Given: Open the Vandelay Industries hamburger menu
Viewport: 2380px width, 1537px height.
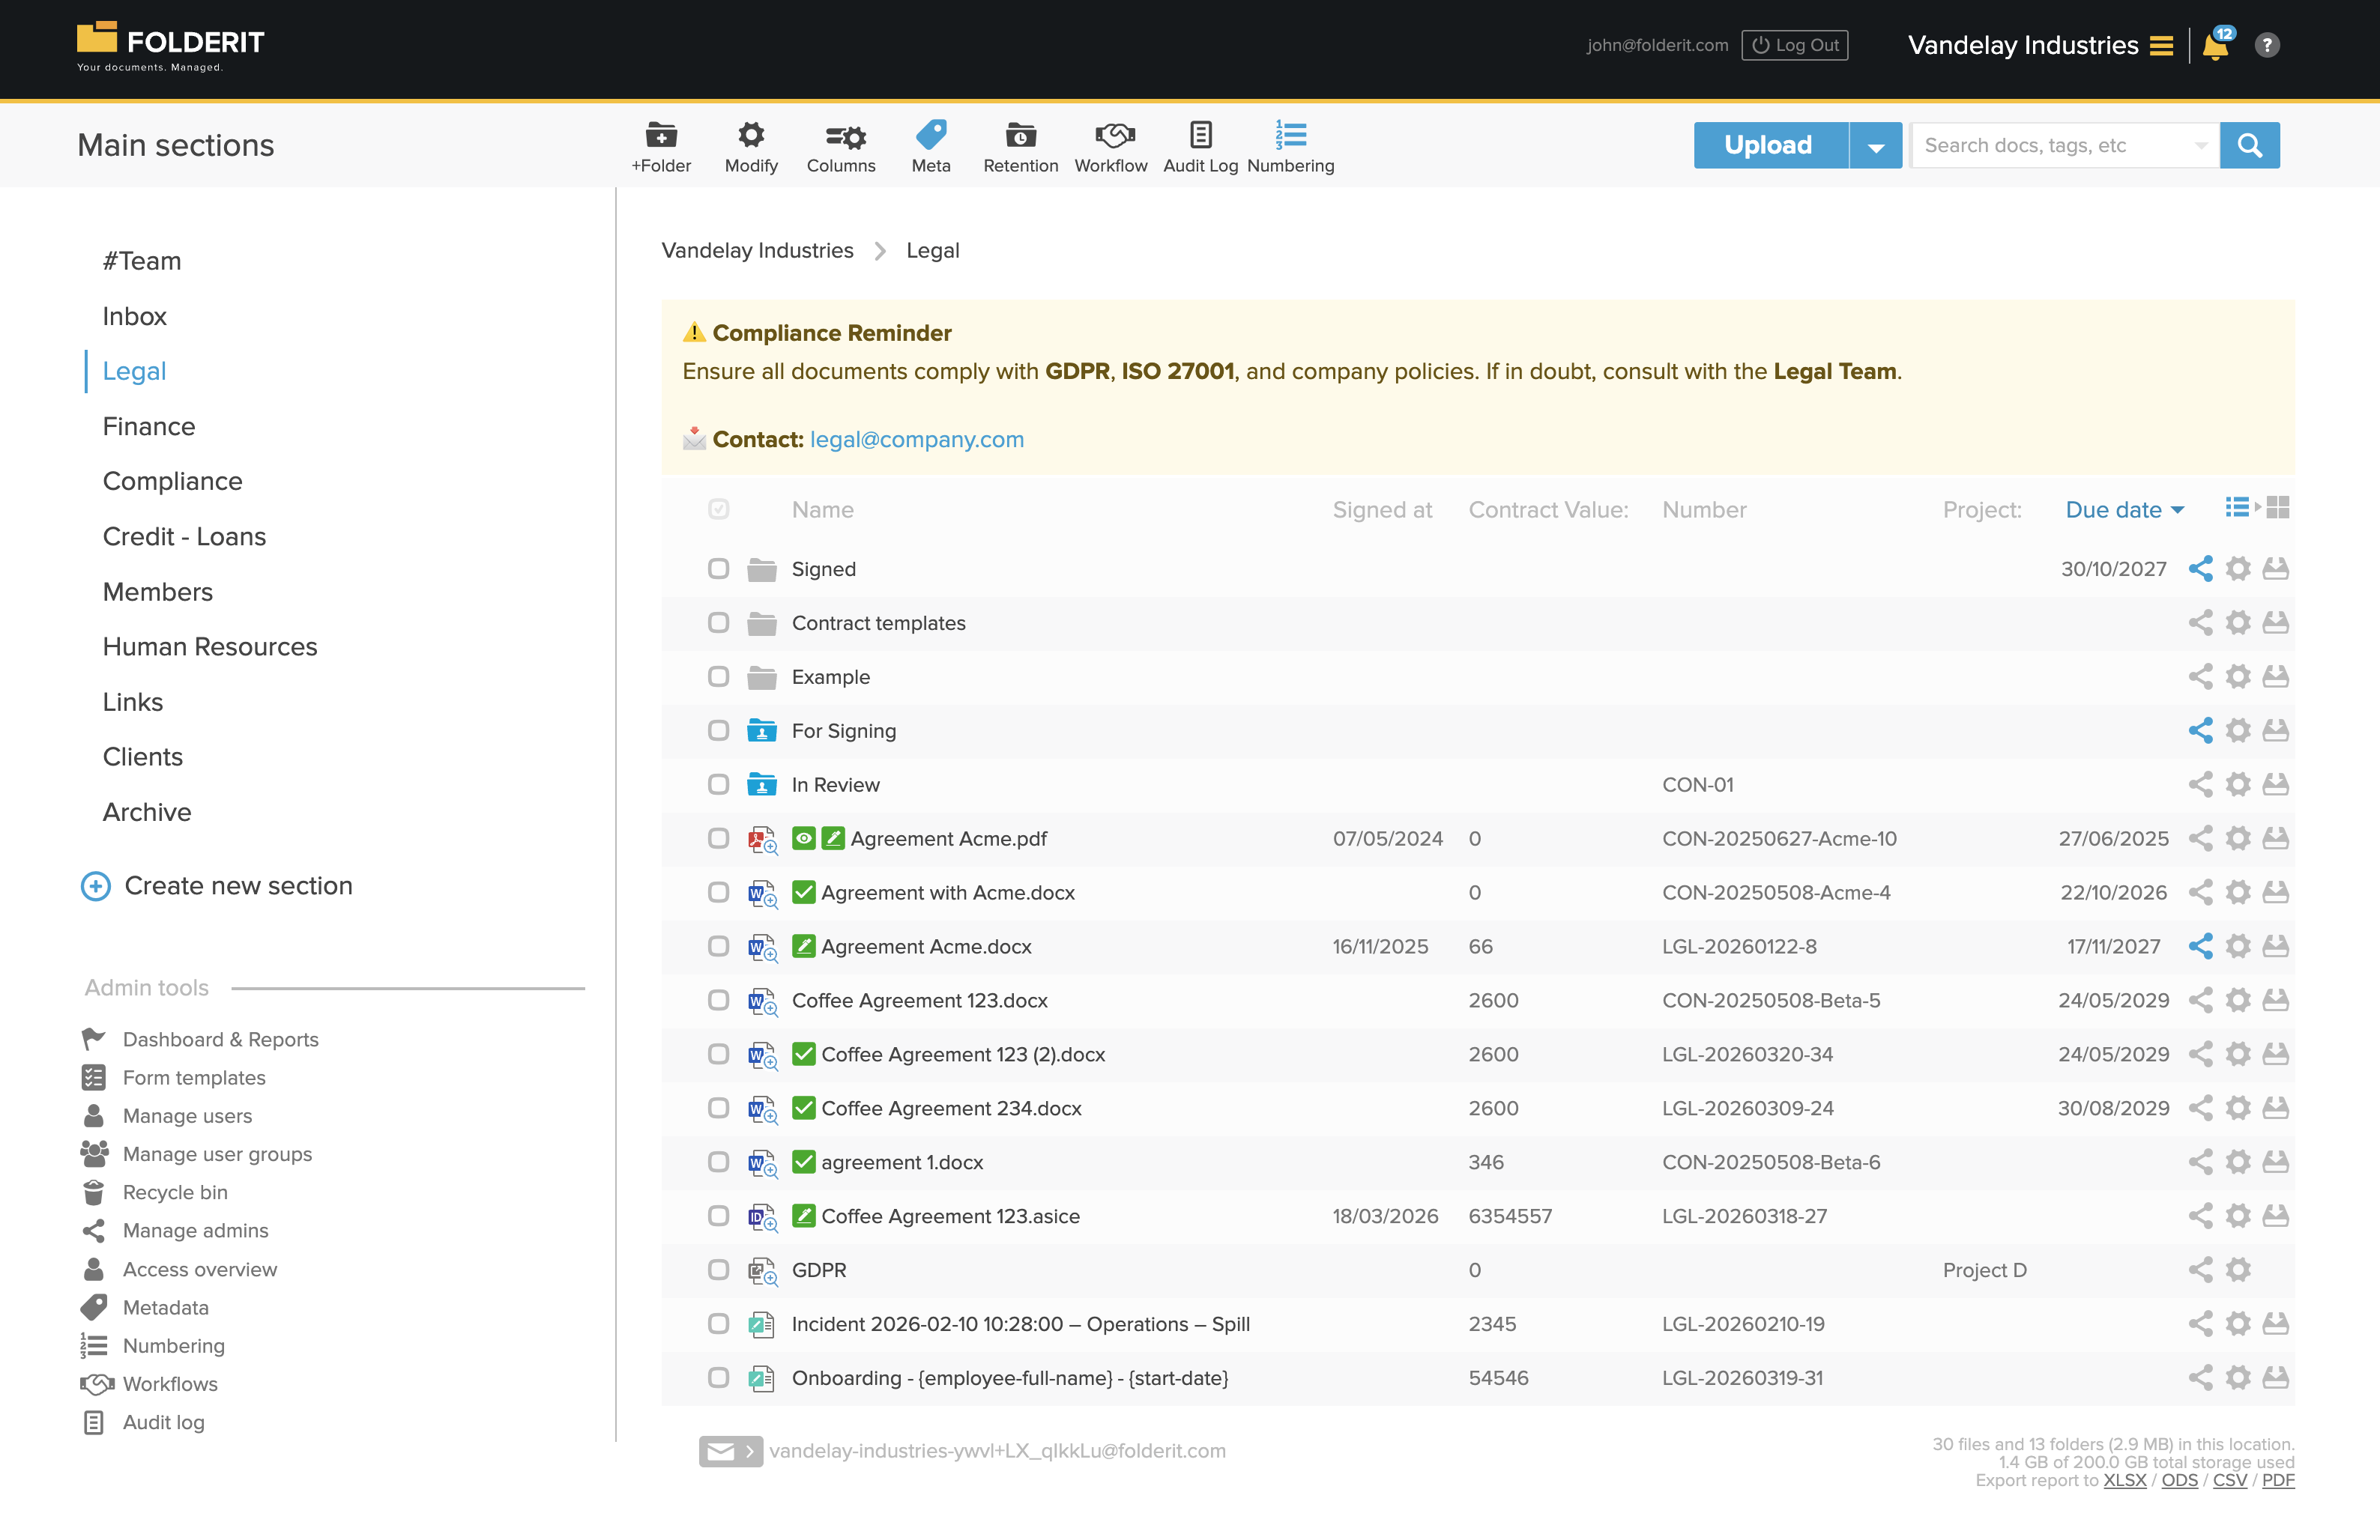Looking at the screenshot, I should pos(2161,46).
